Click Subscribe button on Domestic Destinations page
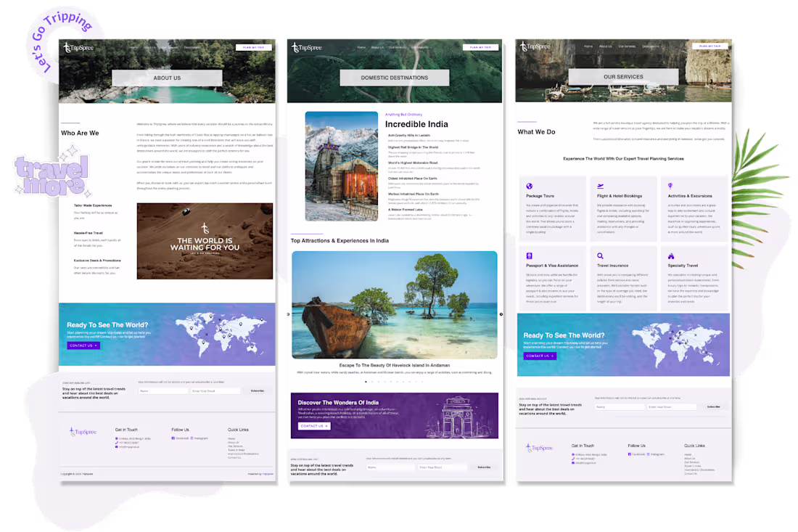Viewport: 798px width, 532px height. point(484,467)
